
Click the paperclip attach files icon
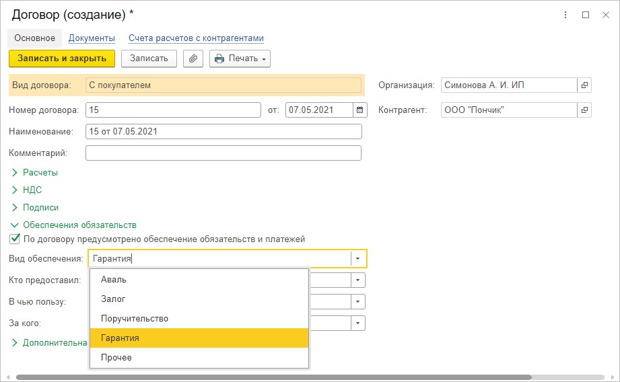193,59
